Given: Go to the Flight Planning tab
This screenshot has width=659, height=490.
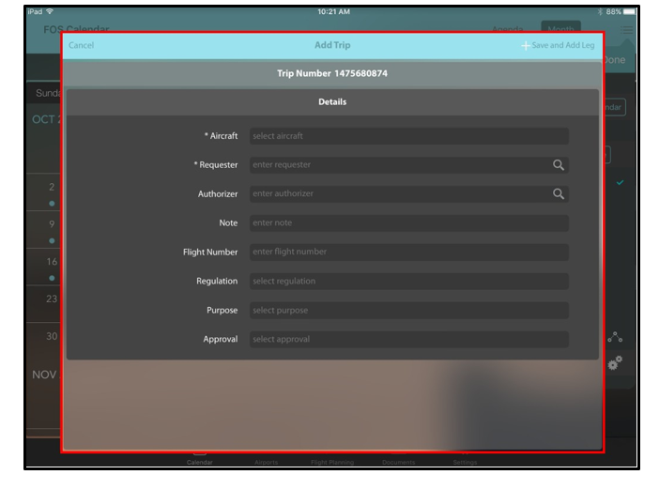Looking at the screenshot, I should (331, 461).
